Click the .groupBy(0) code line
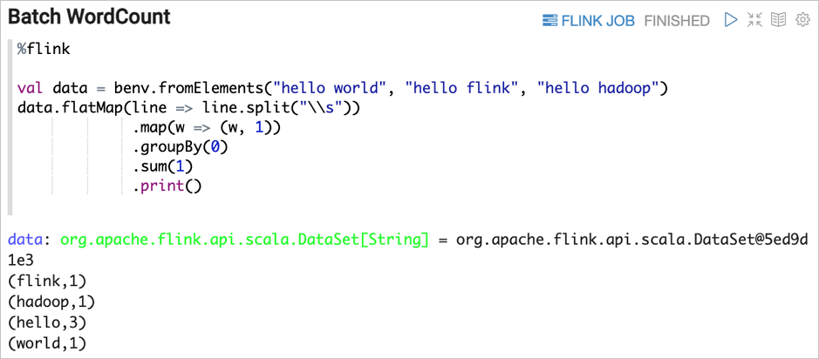The width and height of the screenshot is (819, 359). [x=181, y=148]
